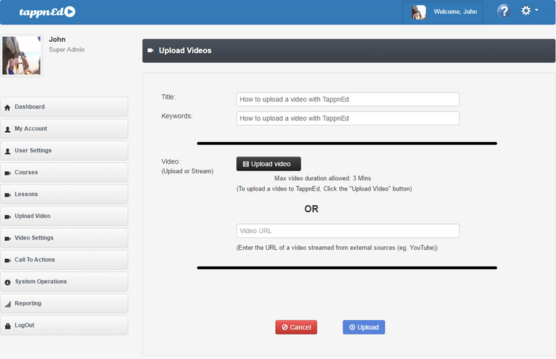Open Lessons from the sidebar
Screen dimensions: 556x359
click(64, 195)
